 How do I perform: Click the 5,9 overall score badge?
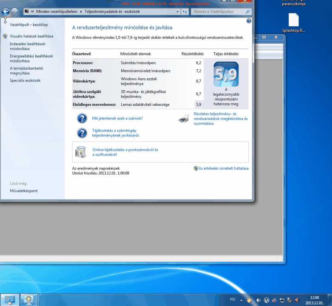click(226, 74)
